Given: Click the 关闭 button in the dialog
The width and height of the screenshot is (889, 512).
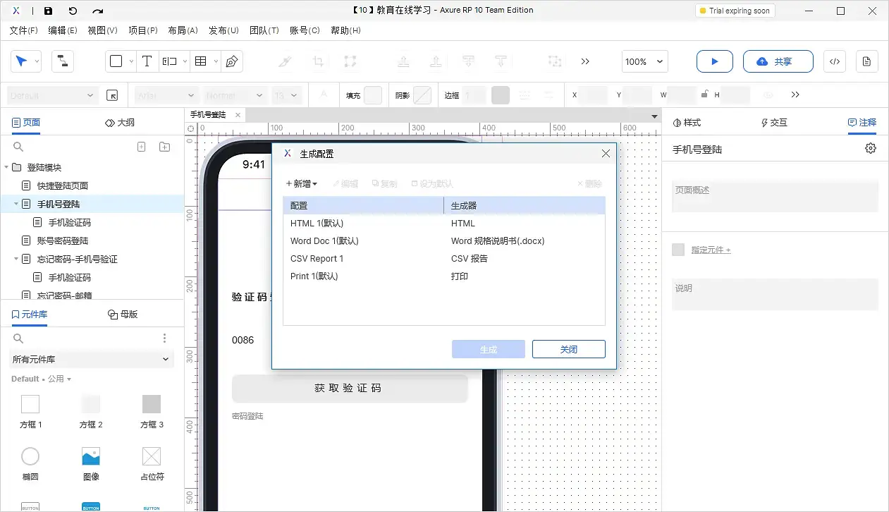Looking at the screenshot, I should 568,348.
